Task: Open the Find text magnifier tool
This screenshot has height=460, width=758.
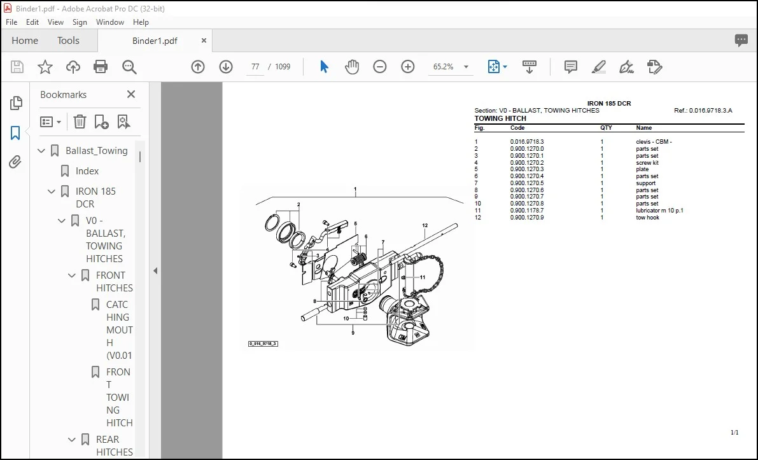Action: tap(129, 67)
